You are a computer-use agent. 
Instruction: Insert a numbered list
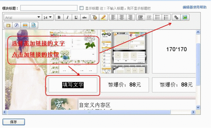click(166, 17)
